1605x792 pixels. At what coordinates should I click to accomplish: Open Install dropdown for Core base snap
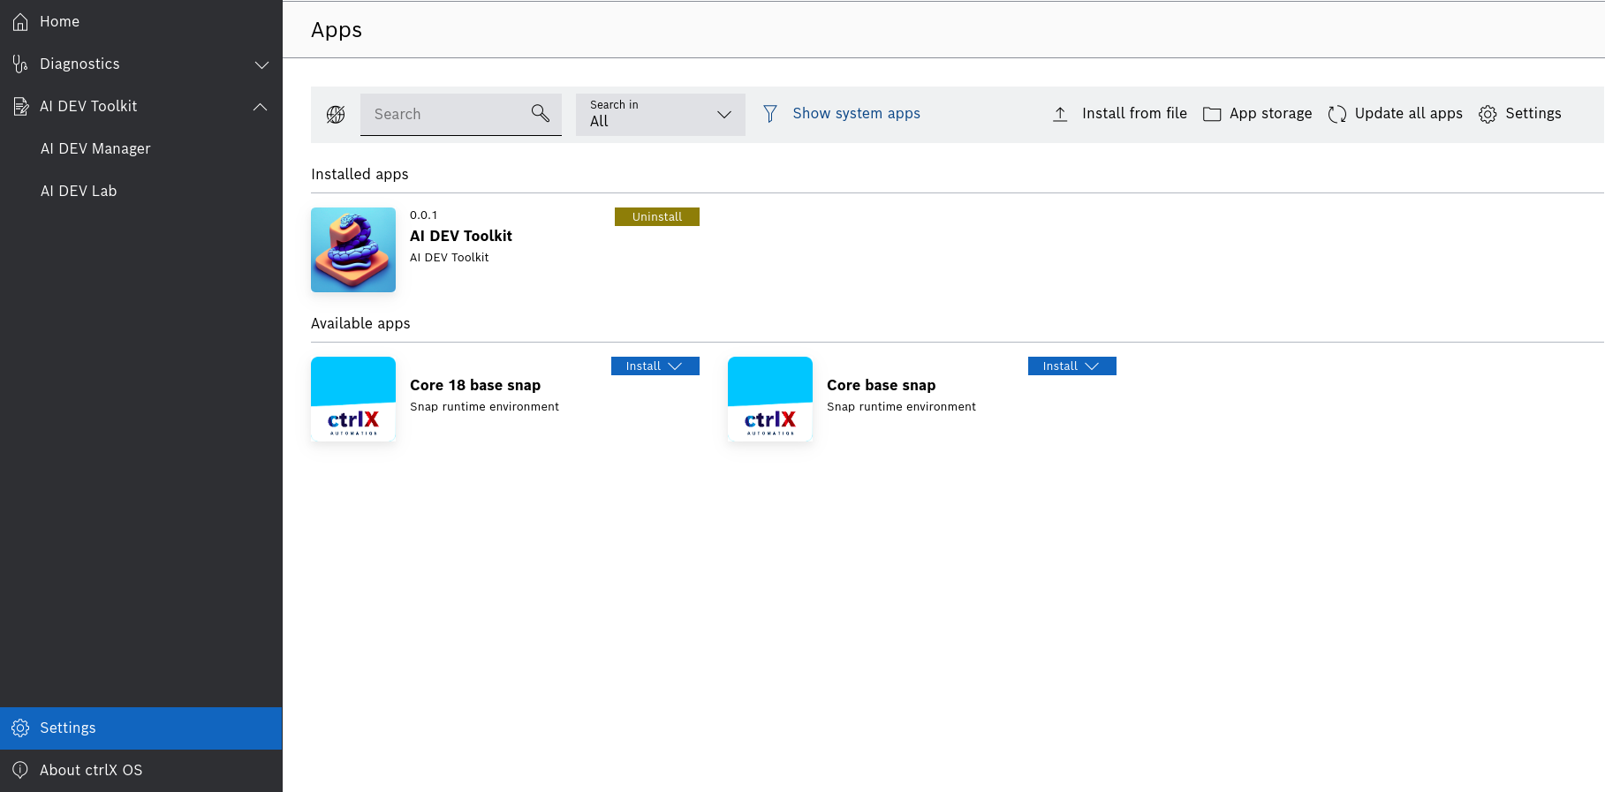coord(1072,366)
